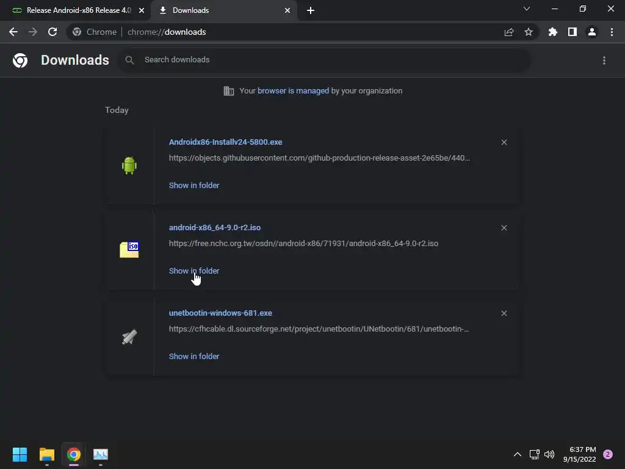
Task: Click the managed organization building icon
Action: [229, 91]
